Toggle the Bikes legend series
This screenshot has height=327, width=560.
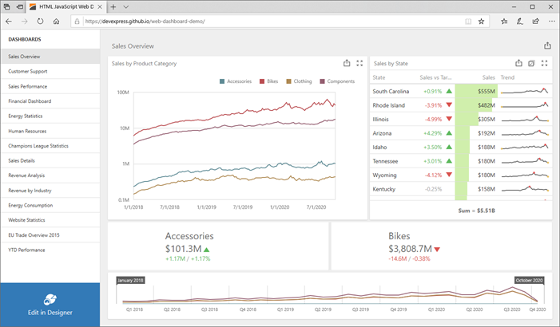[x=268, y=81]
